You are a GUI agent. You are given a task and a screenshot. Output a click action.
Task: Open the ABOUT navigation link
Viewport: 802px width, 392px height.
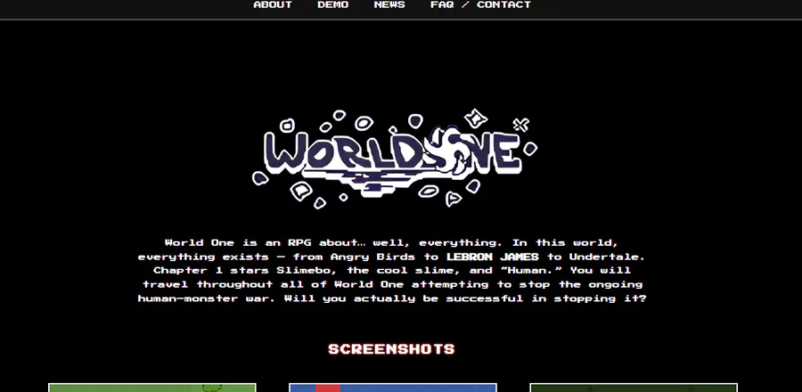pyautogui.click(x=273, y=4)
